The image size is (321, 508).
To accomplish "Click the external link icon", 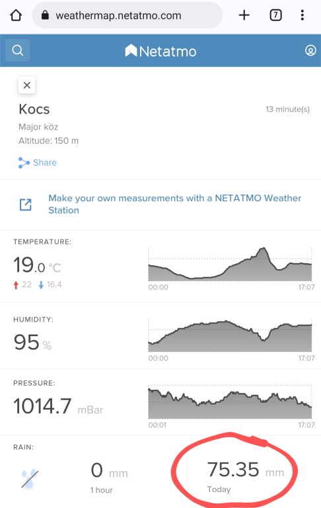I will 26,205.
